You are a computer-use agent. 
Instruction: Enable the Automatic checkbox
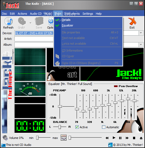(x=103, y=127)
